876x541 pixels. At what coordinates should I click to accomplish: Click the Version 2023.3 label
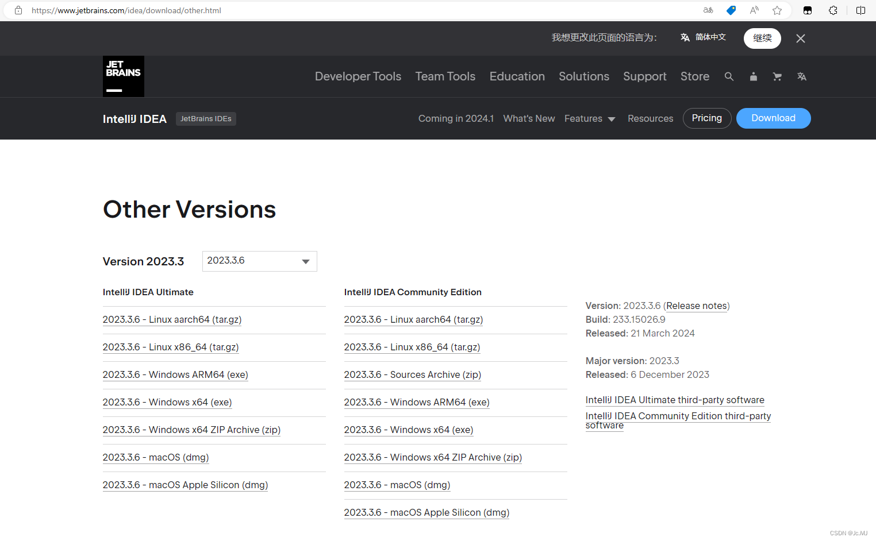coord(143,262)
